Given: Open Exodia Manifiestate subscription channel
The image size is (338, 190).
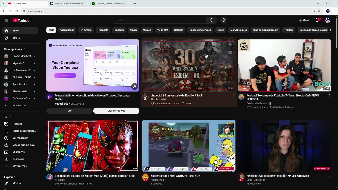Looking at the screenshot, I should pos(20,56).
